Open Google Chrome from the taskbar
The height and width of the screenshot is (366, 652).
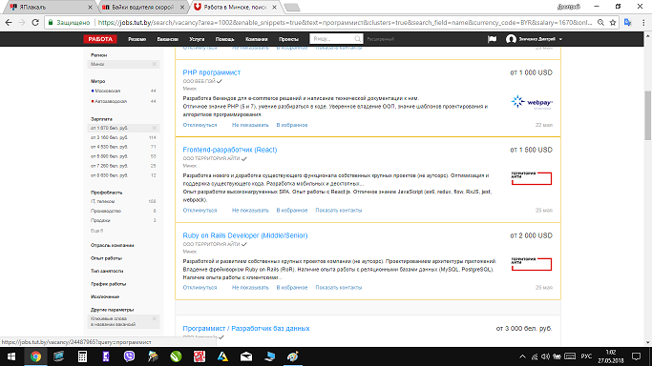pyautogui.click(x=35, y=356)
